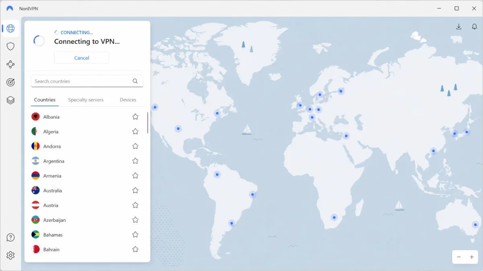Favorite Bahrain with its star

tap(135, 249)
